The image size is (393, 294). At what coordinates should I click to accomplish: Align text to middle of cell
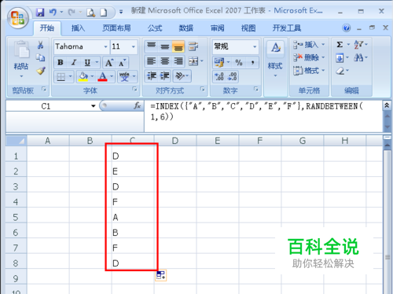click(x=164, y=47)
